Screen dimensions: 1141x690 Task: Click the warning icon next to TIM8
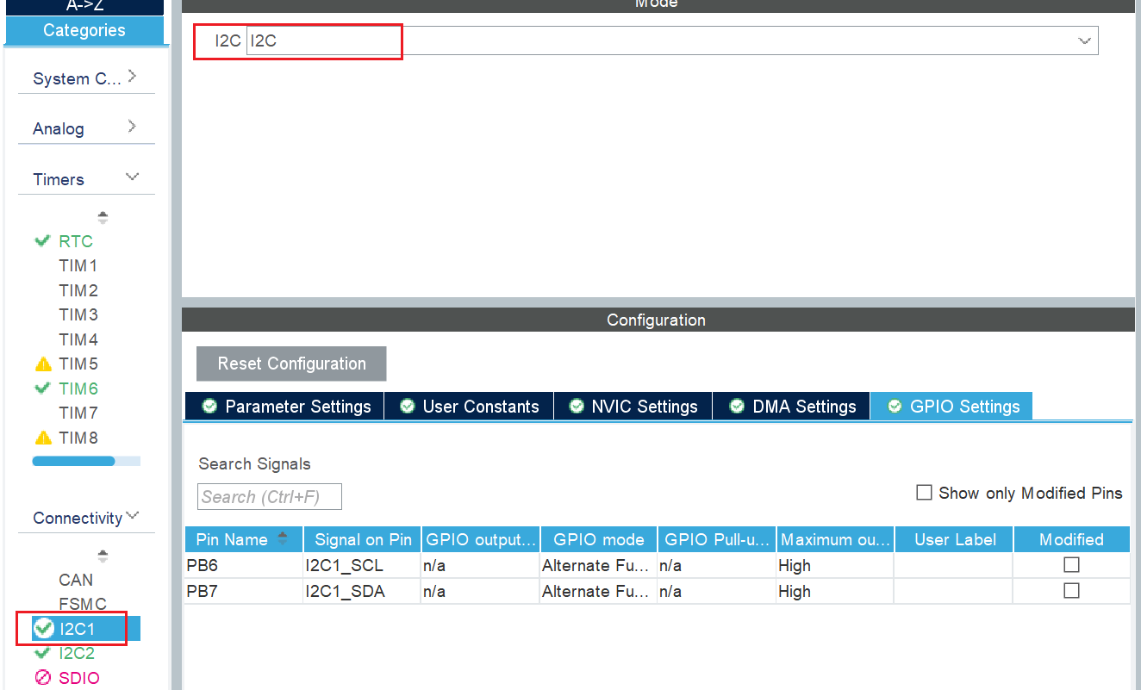(x=42, y=438)
